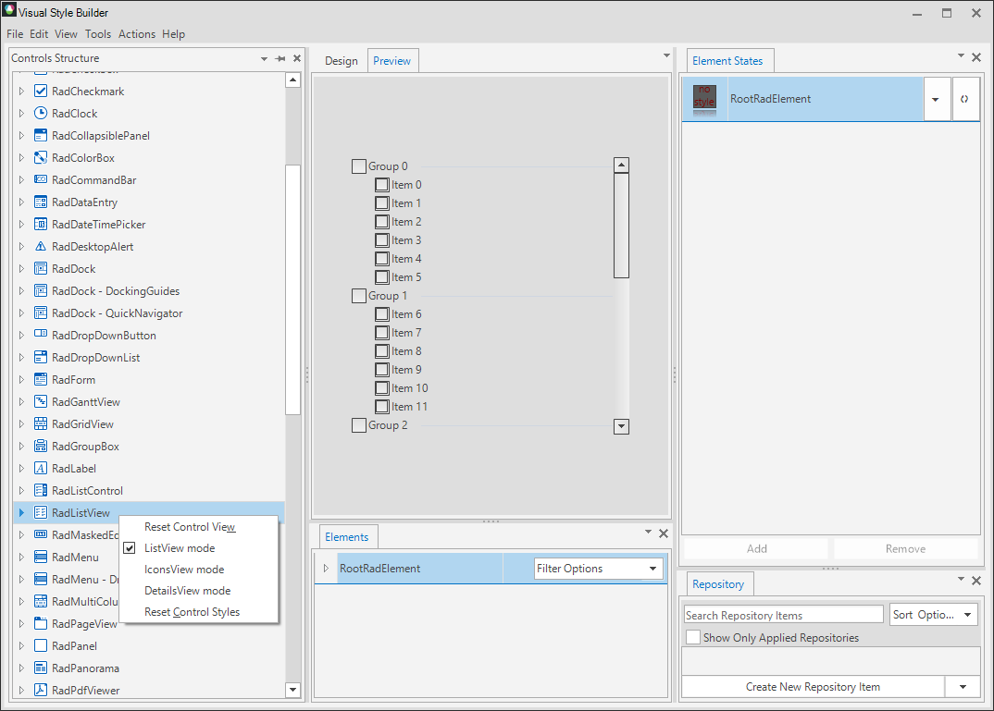Click the RadDesktopAlert warning icon
The image size is (994, 711).
(x=41, y=246)
